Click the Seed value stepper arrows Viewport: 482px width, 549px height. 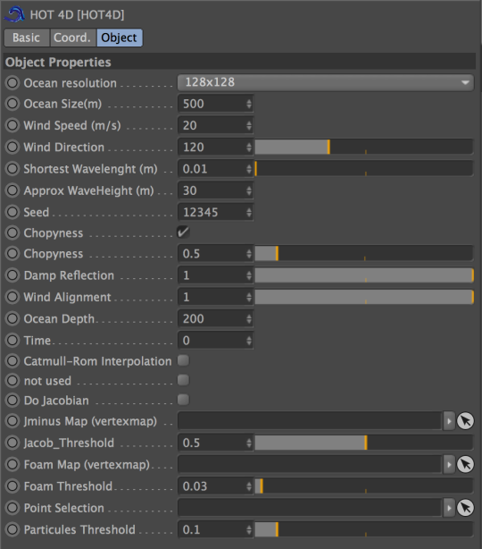[x=248, y=212]
